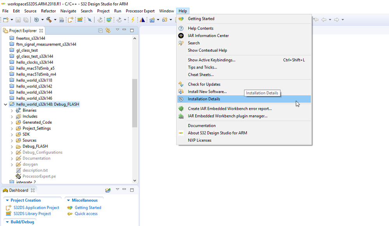Click the hammer Build icon

[49, 20]
